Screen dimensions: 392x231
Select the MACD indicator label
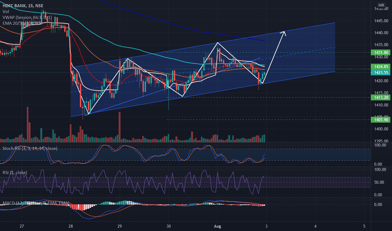click(36, 203)
